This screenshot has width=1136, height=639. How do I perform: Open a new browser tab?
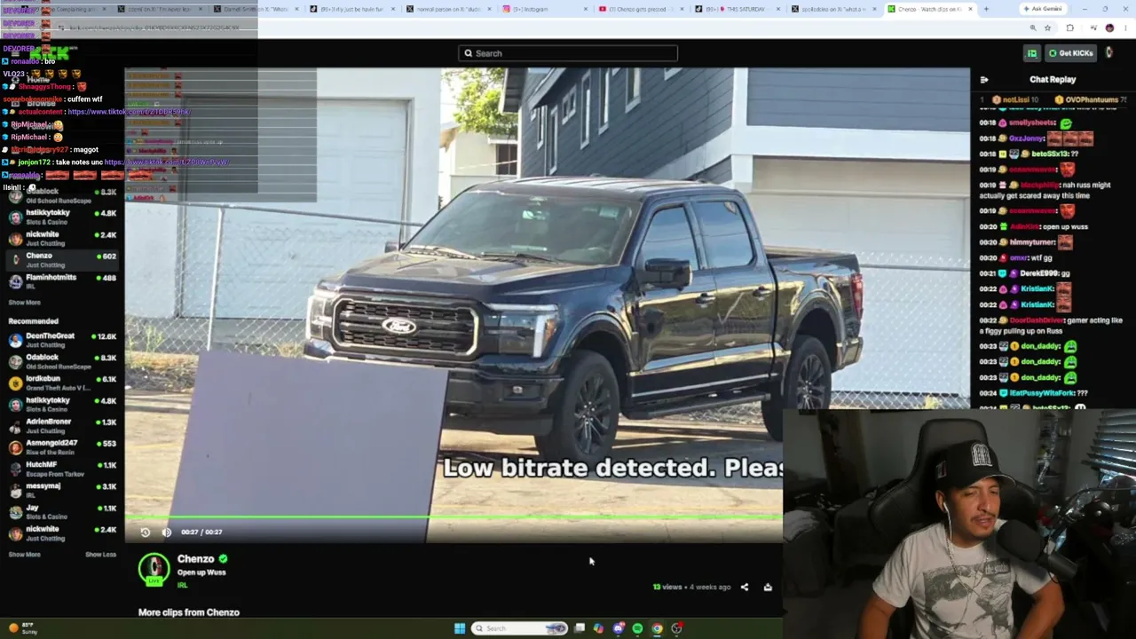pos(986,9)
